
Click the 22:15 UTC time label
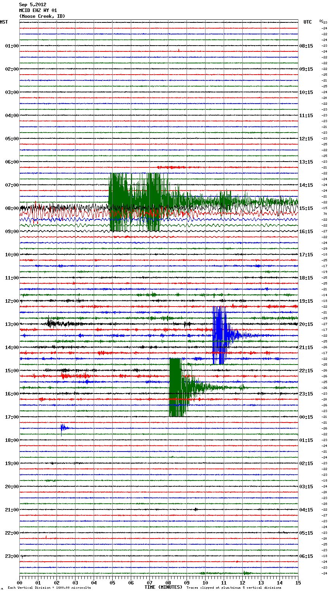[x=306, y=371]
